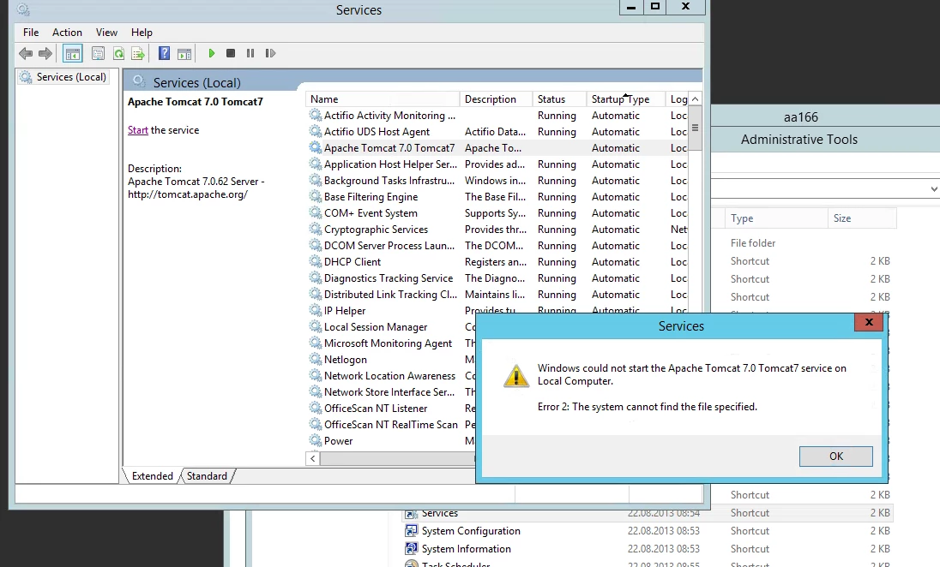Click the Pause Service toolbar icon

[x=250, y=53]
